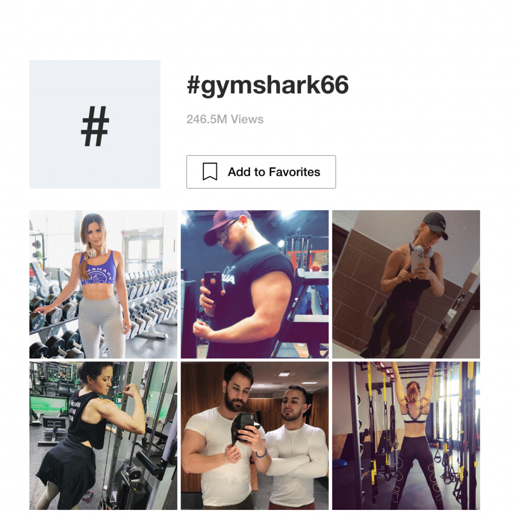Open video of woman flexing at cable machine
Screen dimensions: 519x519
click(x=103, y=435)
